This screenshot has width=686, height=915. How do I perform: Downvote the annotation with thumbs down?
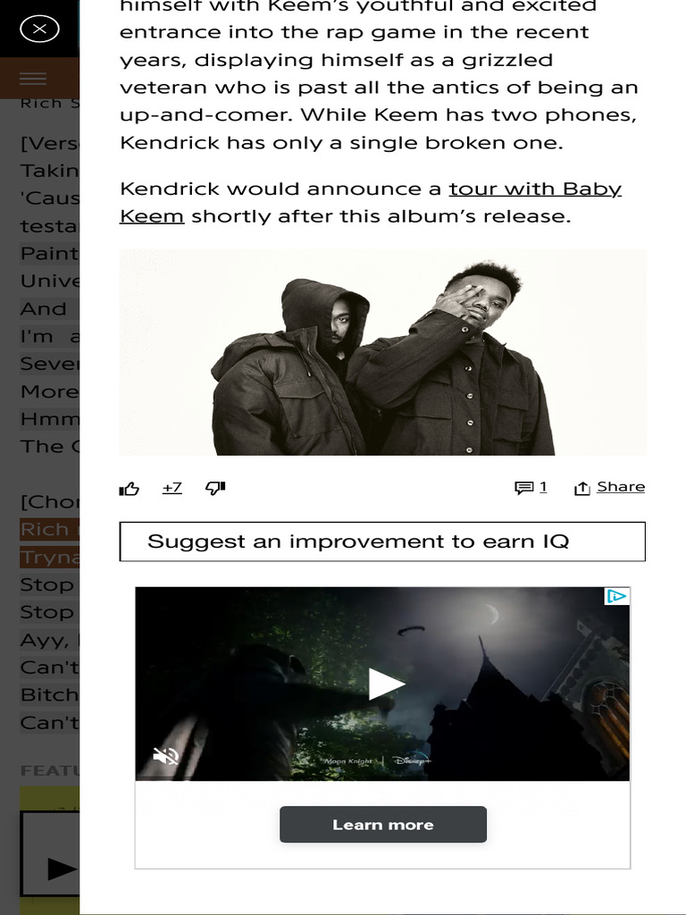(x=215, y=488)
